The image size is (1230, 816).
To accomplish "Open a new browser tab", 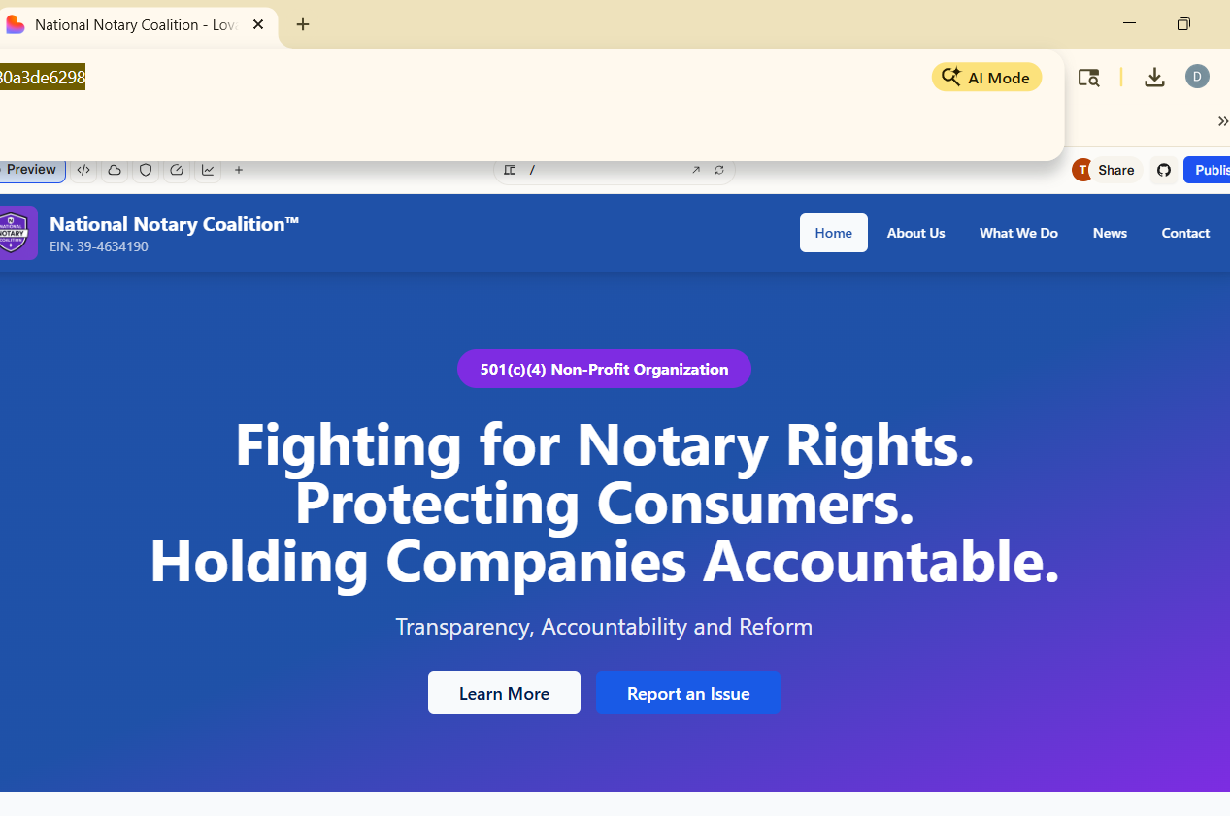I will pyautogui.click(x=303, y=24).
